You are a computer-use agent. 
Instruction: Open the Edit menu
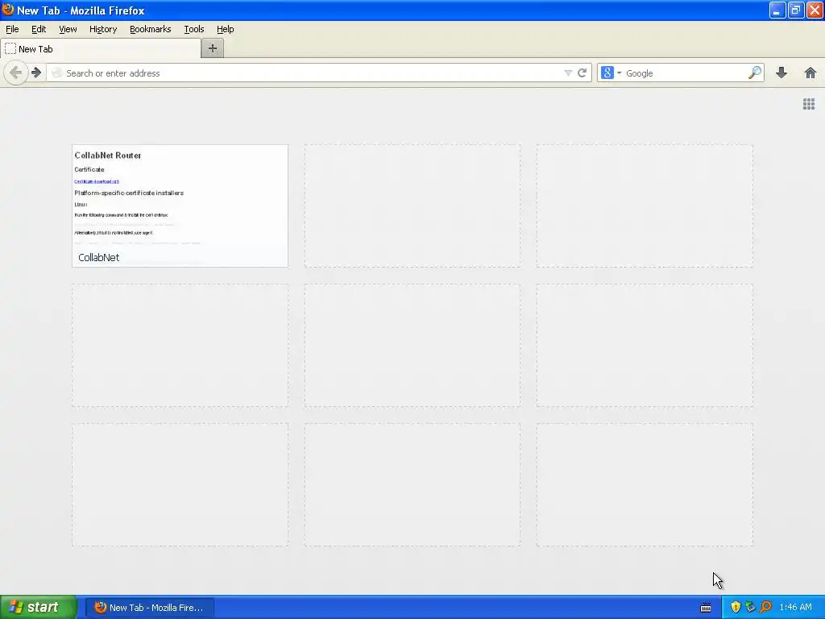point(39,29)
